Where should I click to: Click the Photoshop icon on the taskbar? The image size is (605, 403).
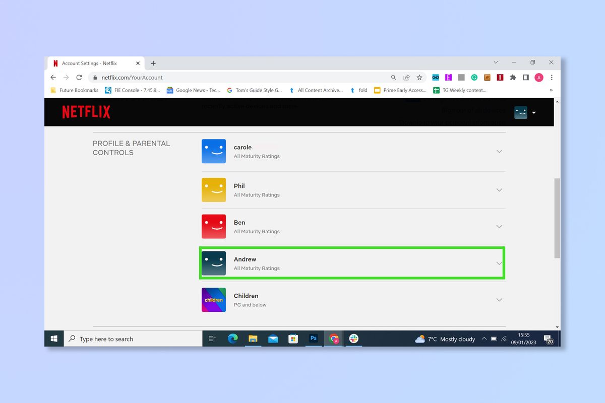pyautogui.click(x=313, y=339)
